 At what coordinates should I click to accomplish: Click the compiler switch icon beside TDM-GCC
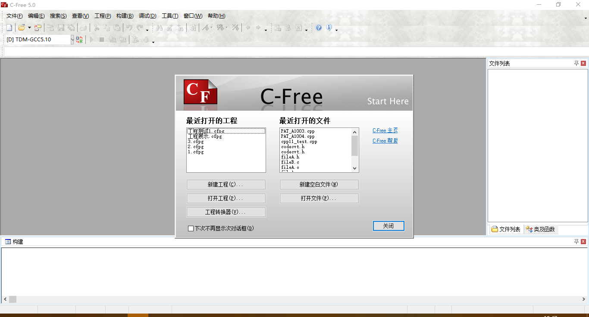pyautogui.click(x=79, y=40)
